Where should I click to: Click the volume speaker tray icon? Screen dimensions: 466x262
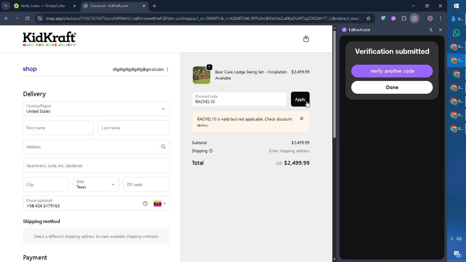(x=459, y=239)
